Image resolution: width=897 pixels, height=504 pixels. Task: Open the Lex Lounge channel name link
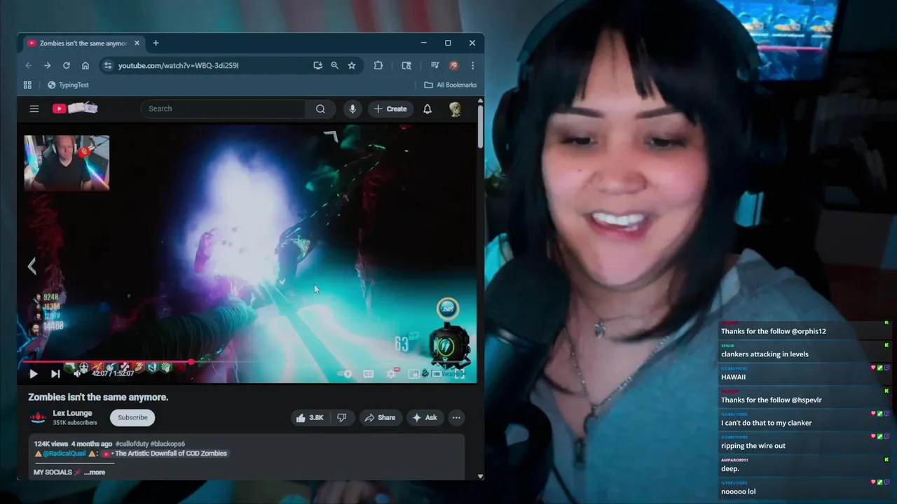tap(72, 413)
